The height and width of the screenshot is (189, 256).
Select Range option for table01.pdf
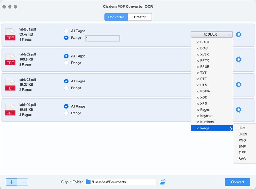(x=66, y=38)
